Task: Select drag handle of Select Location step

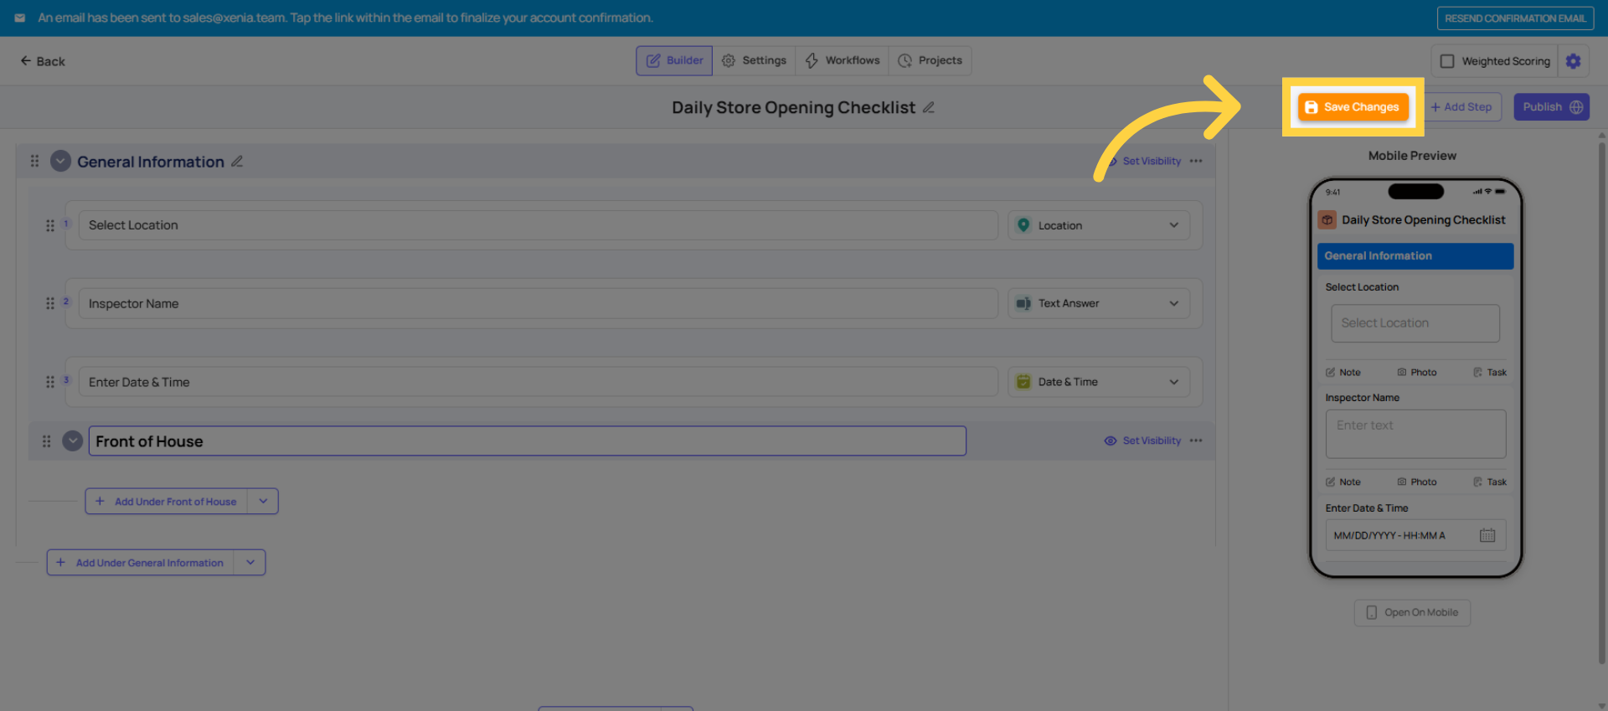Action: [x=50, y=225]
